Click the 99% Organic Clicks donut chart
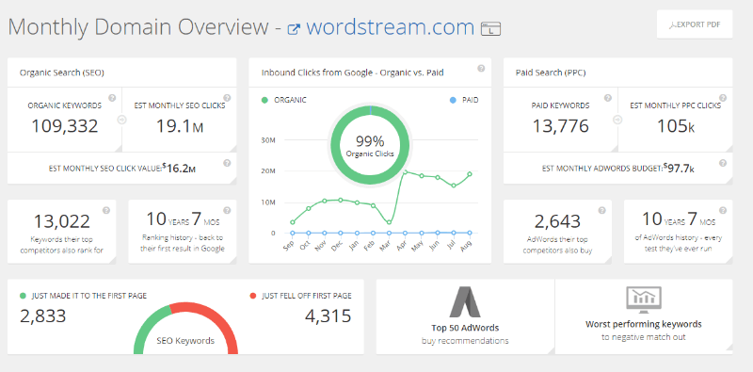 coord(370,145)
